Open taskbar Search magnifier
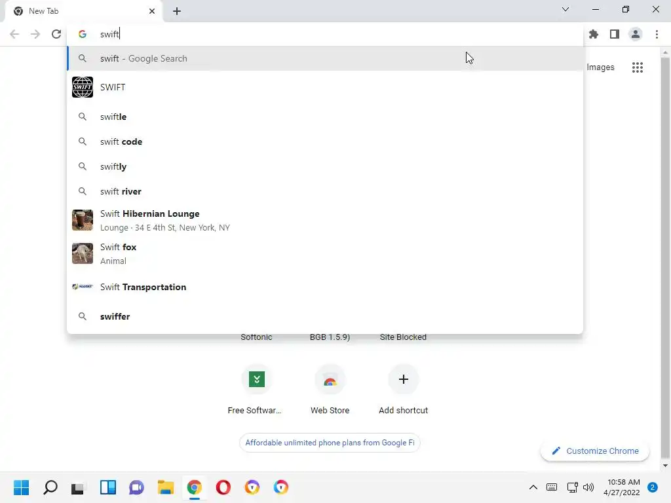The height and width of the screenshot is (503, 671). (x=50, y=487)
